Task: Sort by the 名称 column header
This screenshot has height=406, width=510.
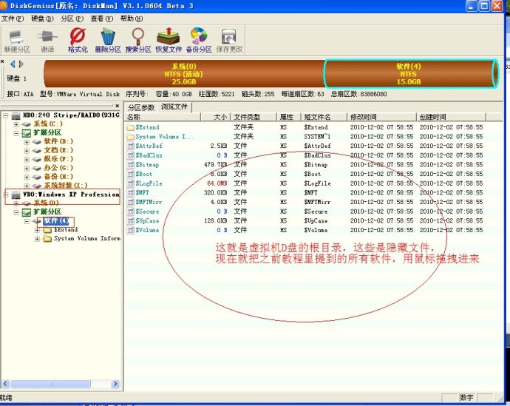Action: 163,117
